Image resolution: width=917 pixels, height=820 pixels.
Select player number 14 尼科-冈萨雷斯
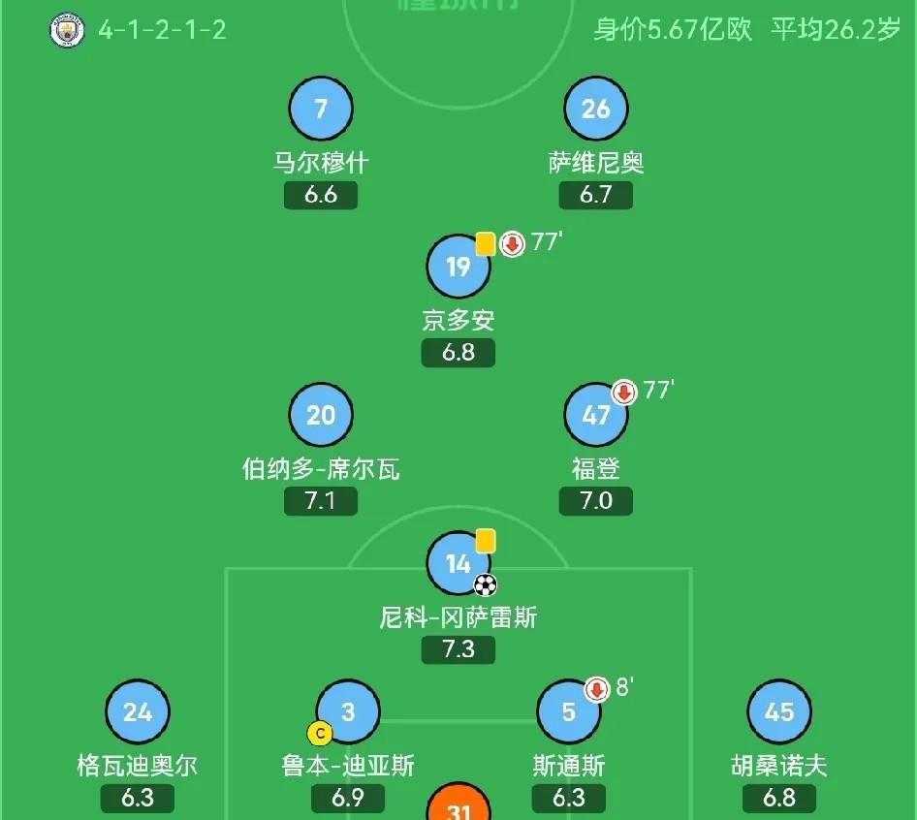[458, 562]
